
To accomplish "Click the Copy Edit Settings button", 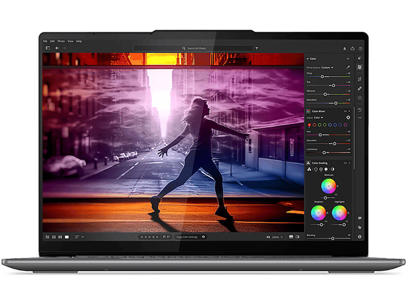I will coord(187,237).
